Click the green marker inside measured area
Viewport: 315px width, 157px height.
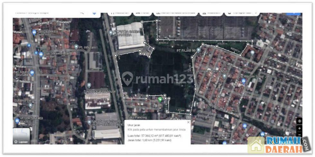[x=160, y=99]
